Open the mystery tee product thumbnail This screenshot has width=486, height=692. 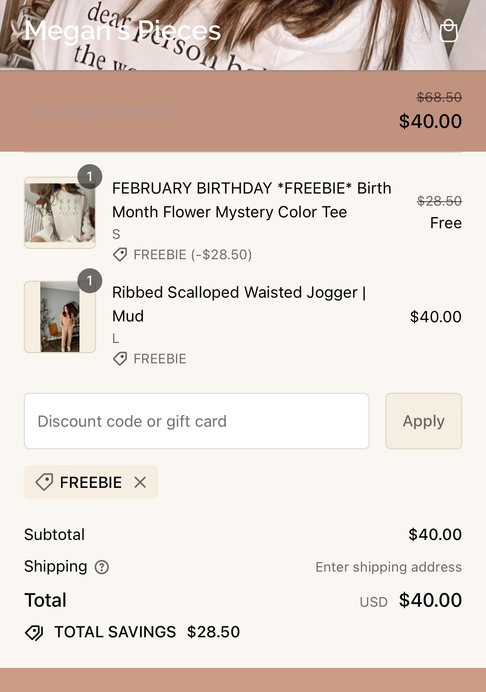tap(60, 212)
